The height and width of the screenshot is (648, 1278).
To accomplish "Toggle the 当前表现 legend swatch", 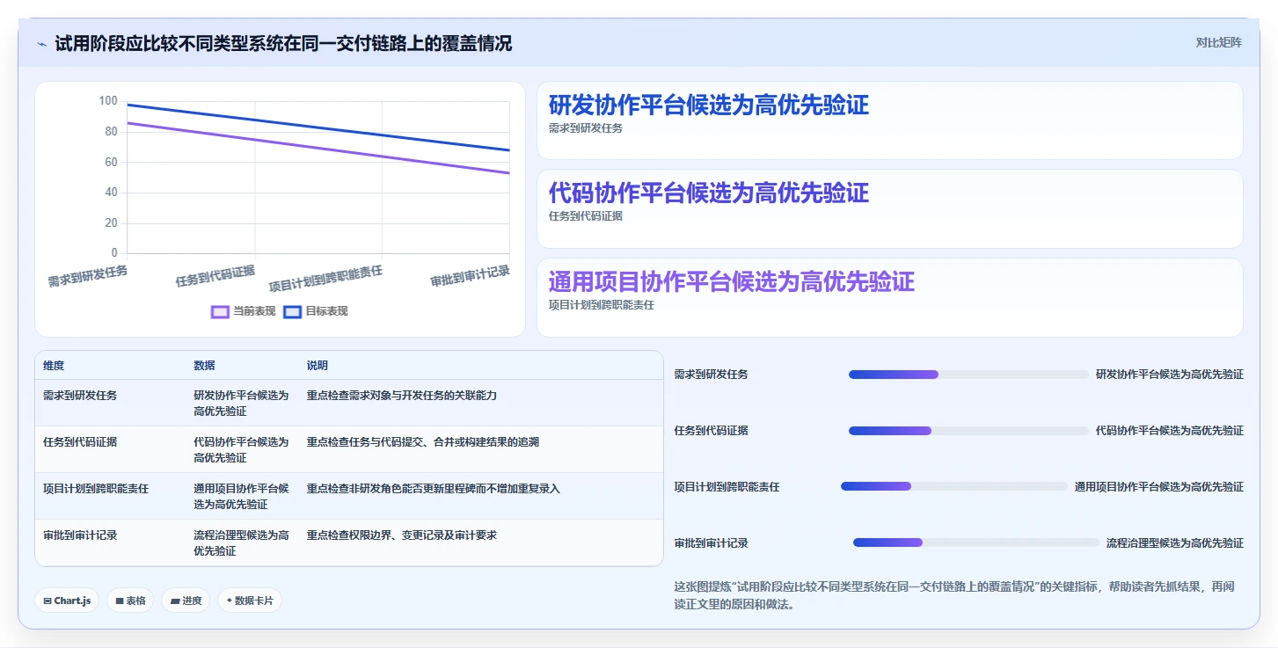I will coord(220,311).
